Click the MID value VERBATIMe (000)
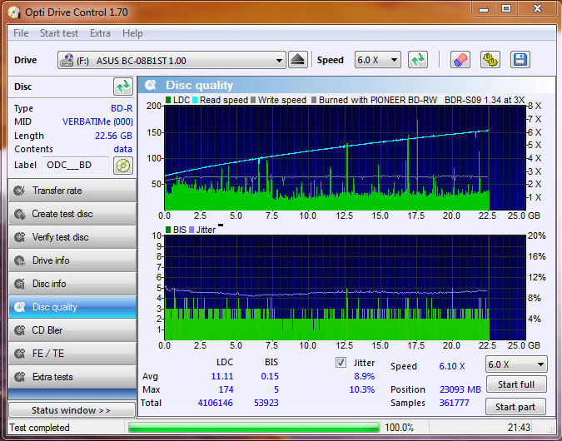 [x=97, y=121]
